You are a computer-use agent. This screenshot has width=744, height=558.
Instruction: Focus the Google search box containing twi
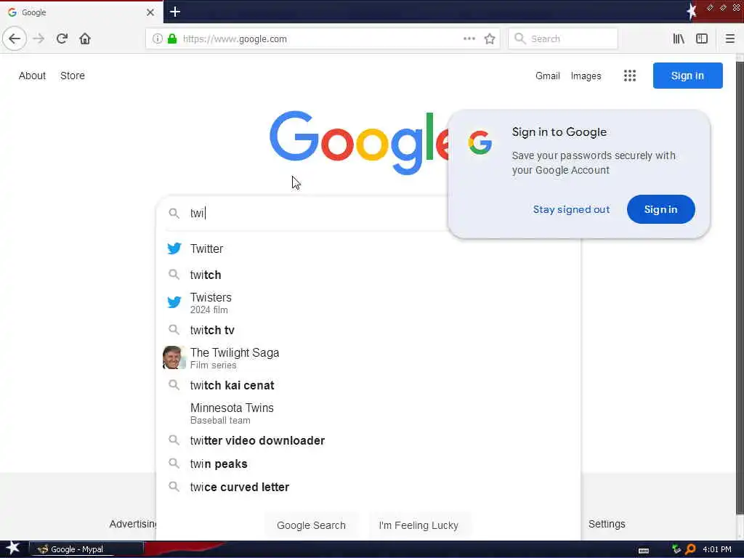tap(304, 213)
